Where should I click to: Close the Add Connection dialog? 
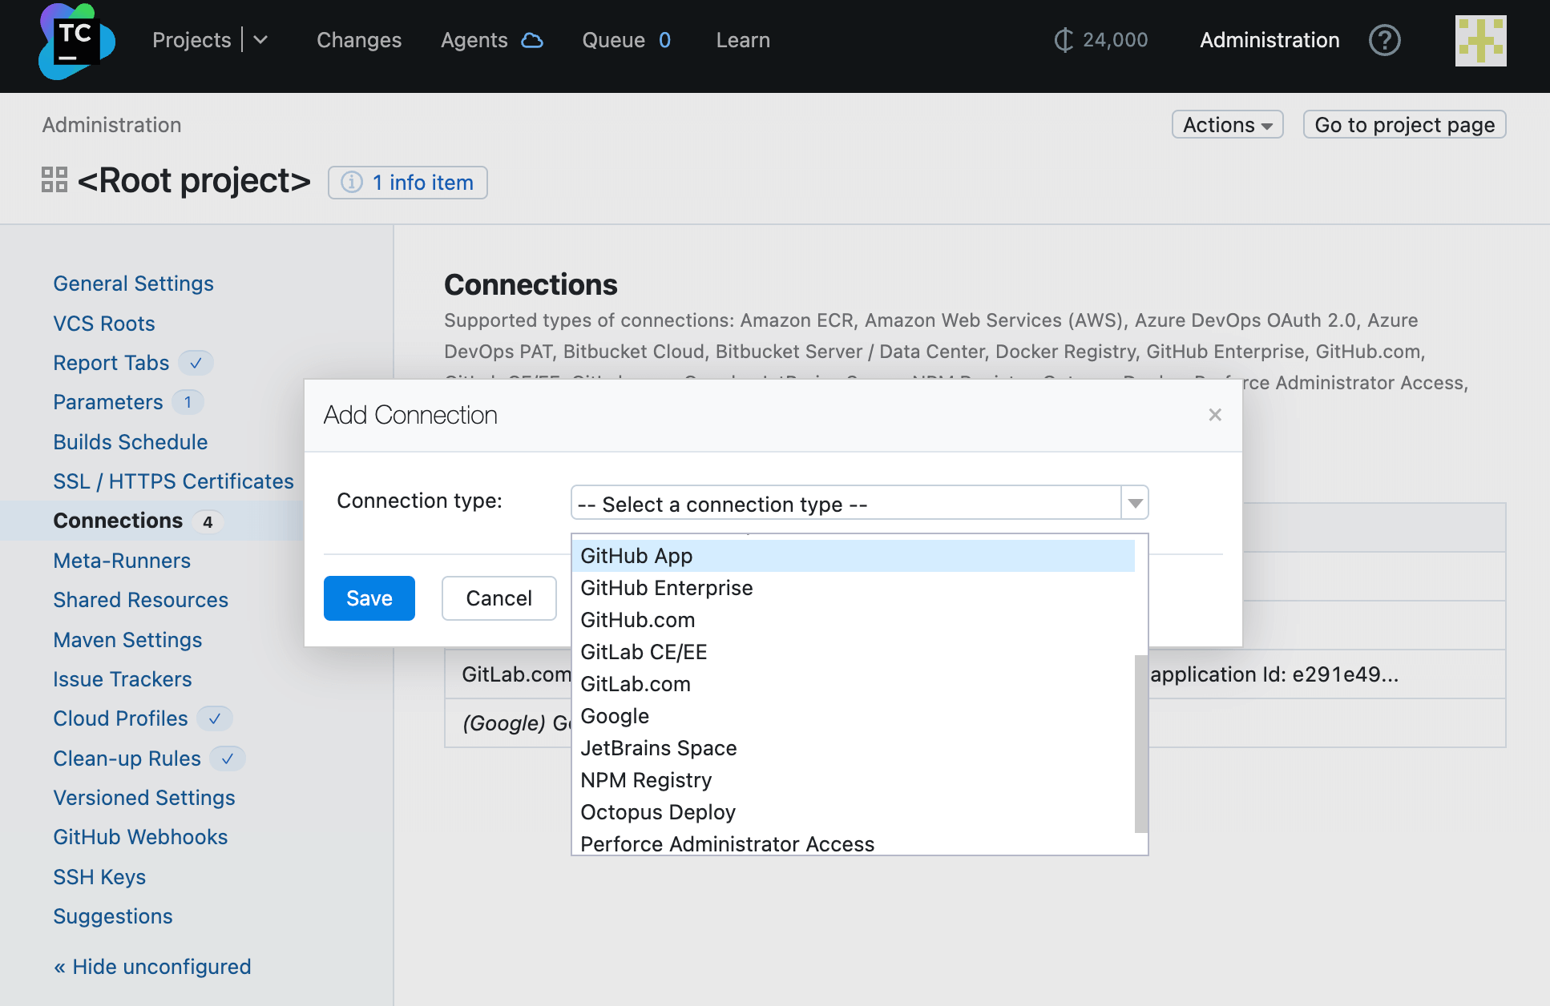coord(1215,415)
